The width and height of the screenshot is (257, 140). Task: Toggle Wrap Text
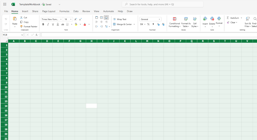(120, 19)
